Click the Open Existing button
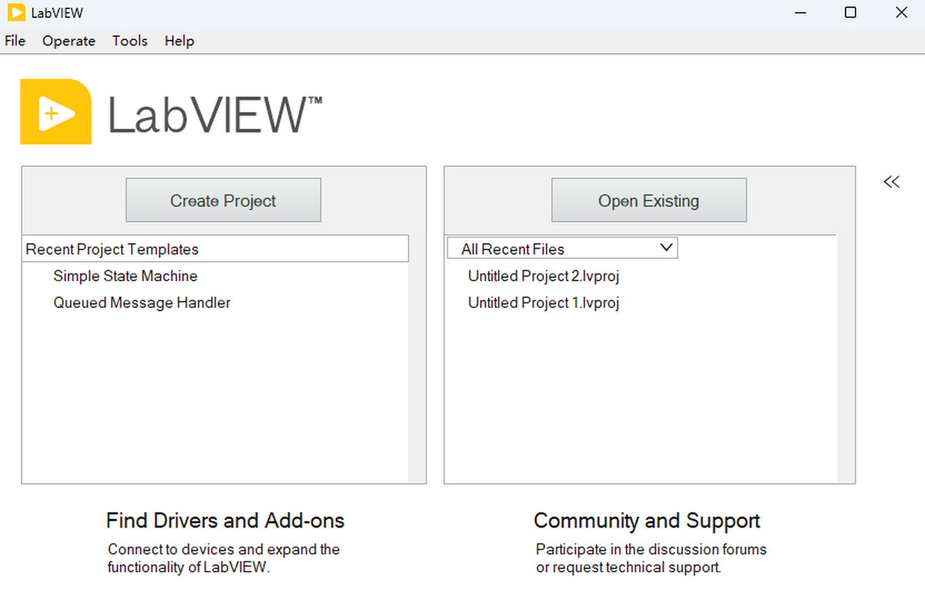This screenshot has width=925, height=610. [x=648, y=200]
